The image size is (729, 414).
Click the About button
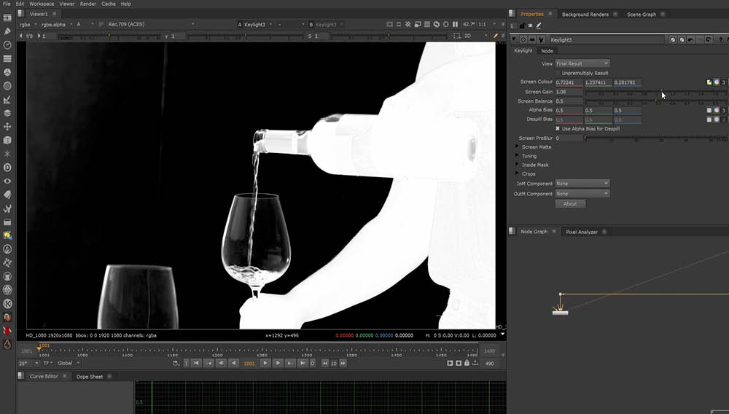coord(570,204)
